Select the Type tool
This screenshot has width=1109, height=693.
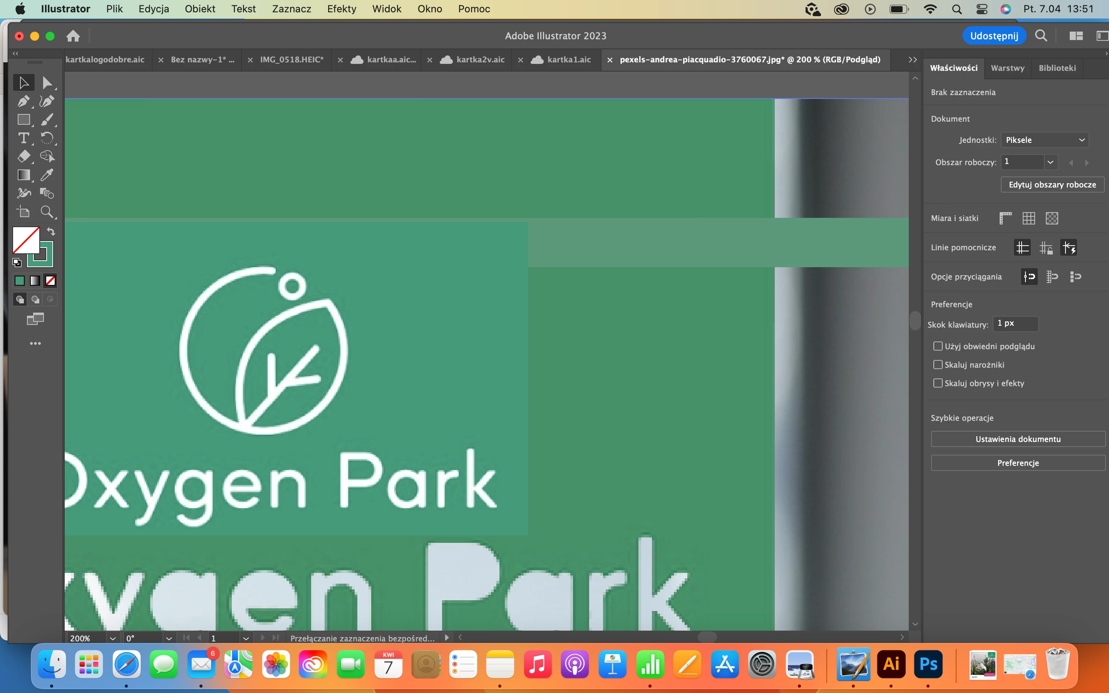23,138
